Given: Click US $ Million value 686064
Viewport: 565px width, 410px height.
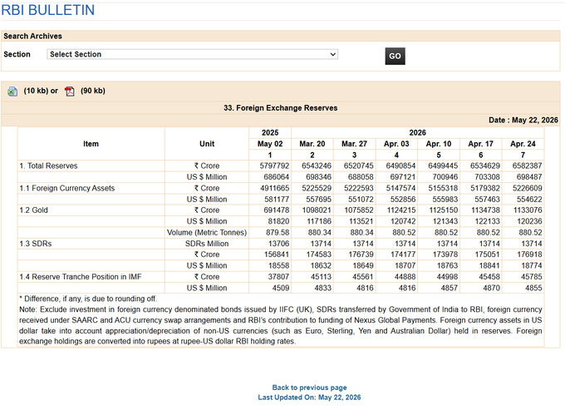Looking at the screenshot, I should pyautogui.click(x=277, y=177).
